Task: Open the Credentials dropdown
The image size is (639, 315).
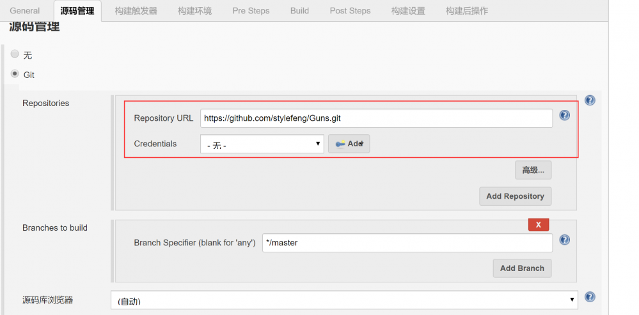Action: tap(262, 144)
